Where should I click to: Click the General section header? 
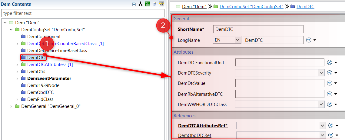[258, 19]
